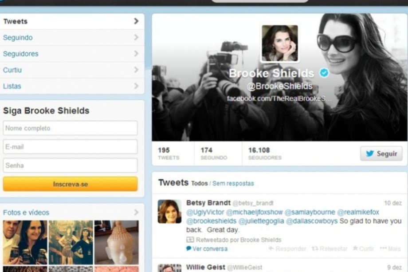View the 195 Tweets count
This screenshot has width=408, height=272.
click(169, 154)
